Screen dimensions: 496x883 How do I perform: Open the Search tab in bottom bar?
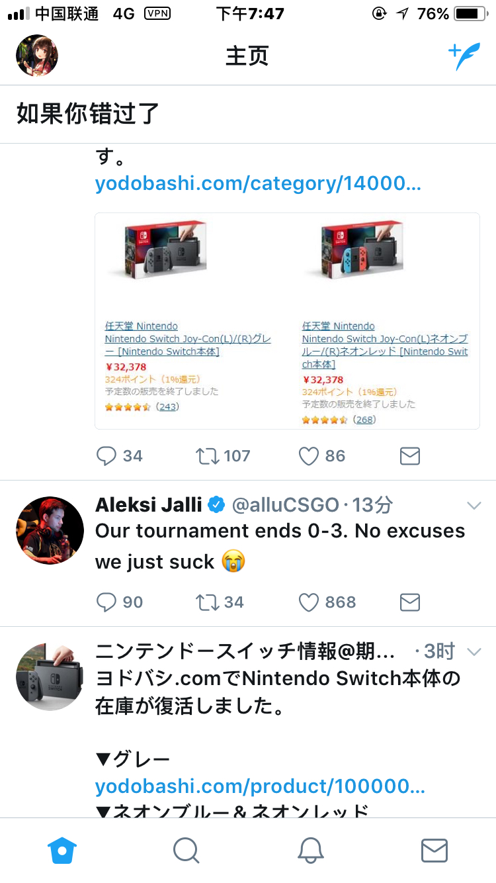(x=186, y=850)
